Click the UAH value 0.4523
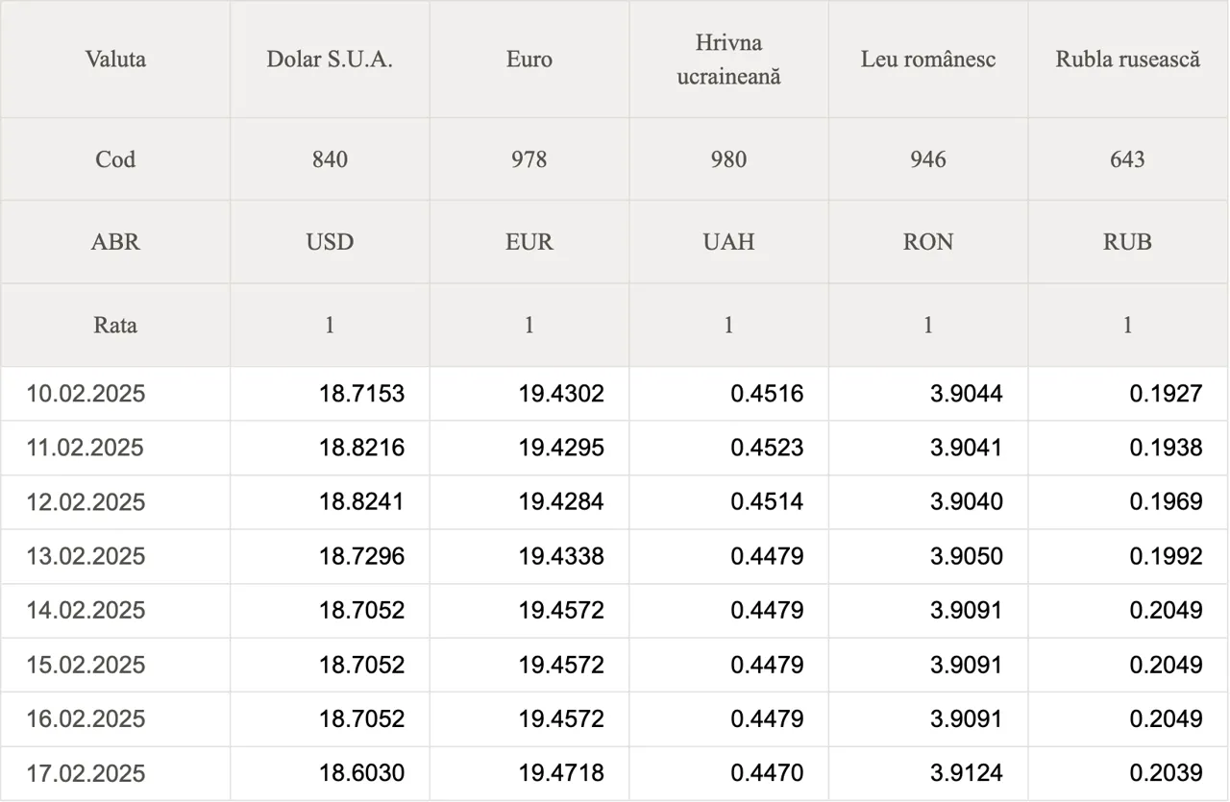 click(x=767, y=448)
